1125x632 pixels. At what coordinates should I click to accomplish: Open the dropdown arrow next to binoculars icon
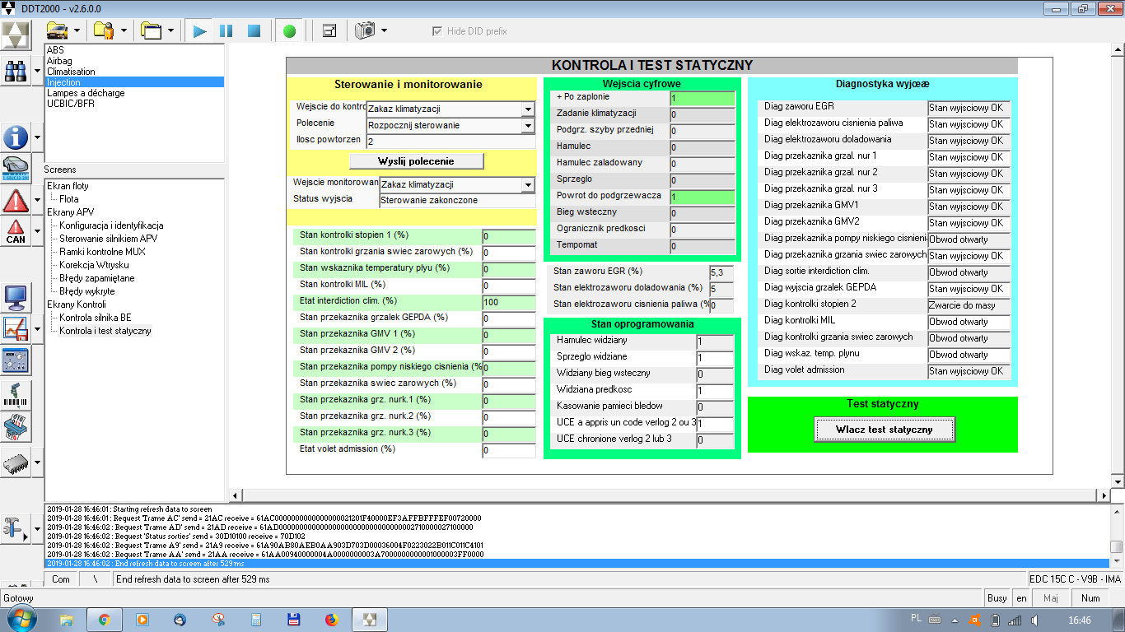coord(37,72)
